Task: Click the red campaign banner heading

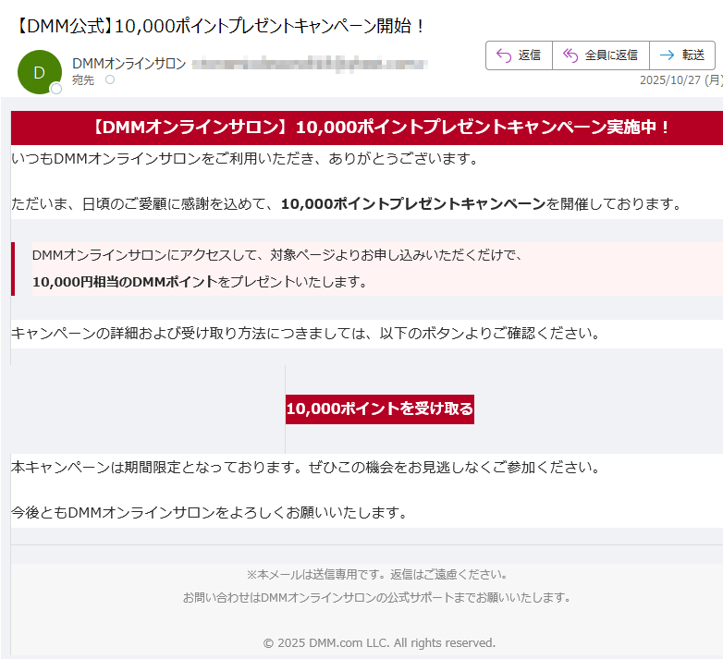Action: (x=380, y=128)
